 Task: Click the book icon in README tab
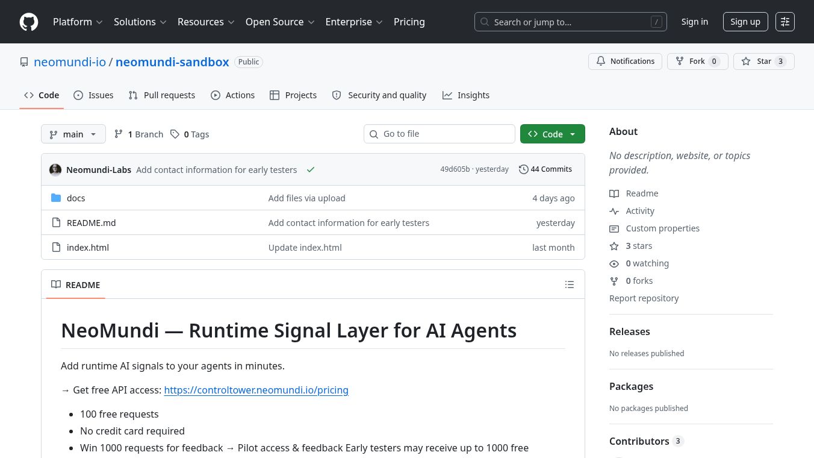(x=56, y=284)
